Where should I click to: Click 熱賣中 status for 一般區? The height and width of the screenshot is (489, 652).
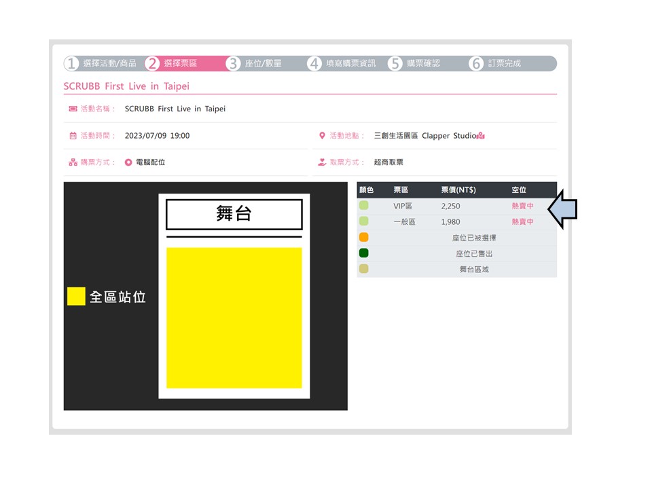[522, 221]
